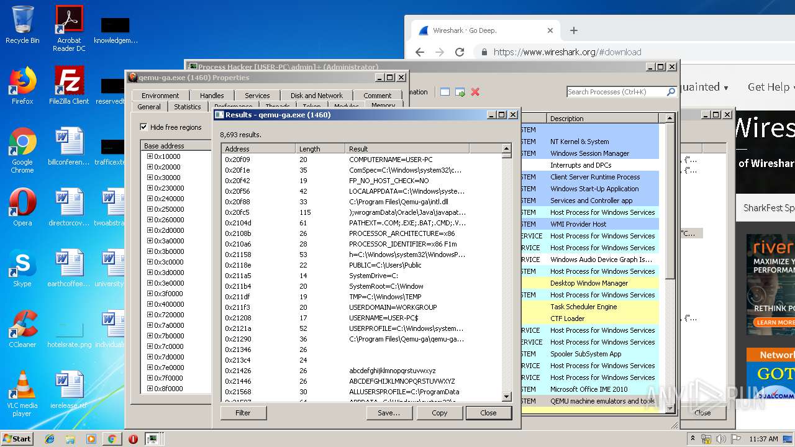The height and width of the screenshot is (447, 795).
Task: Open CCleaner desktop icon
Action: [22, 329]
